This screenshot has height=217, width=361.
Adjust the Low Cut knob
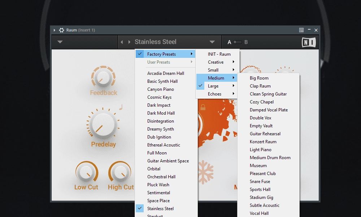[87, 172]
